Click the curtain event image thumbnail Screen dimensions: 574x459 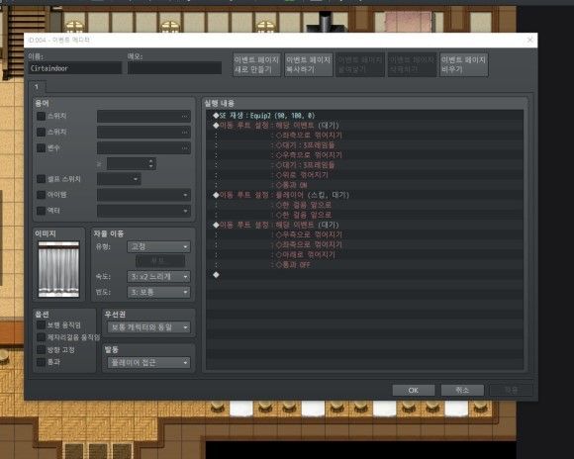click(x=58, y=269)
